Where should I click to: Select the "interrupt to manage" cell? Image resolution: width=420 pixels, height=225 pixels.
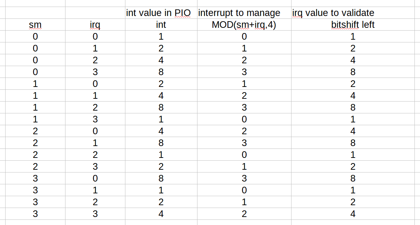point(239,13)
